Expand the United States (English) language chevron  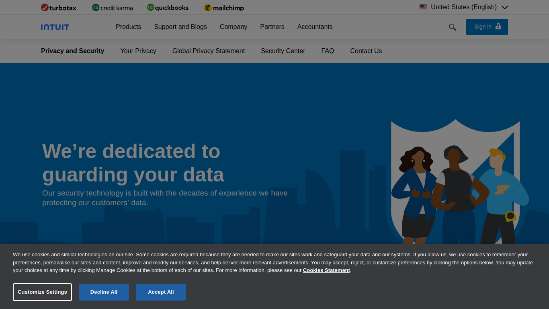click(x=505, y=7)
